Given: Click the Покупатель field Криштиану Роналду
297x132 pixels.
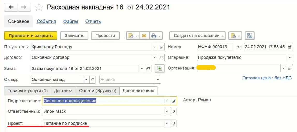Looking at the screenshot, I should [x=91, y=47].
